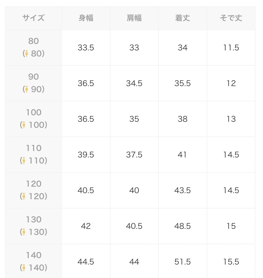Viewport: 263px width, 278px height.
Task: Click the yellow person icon beside 100
Action: (24, 125)
